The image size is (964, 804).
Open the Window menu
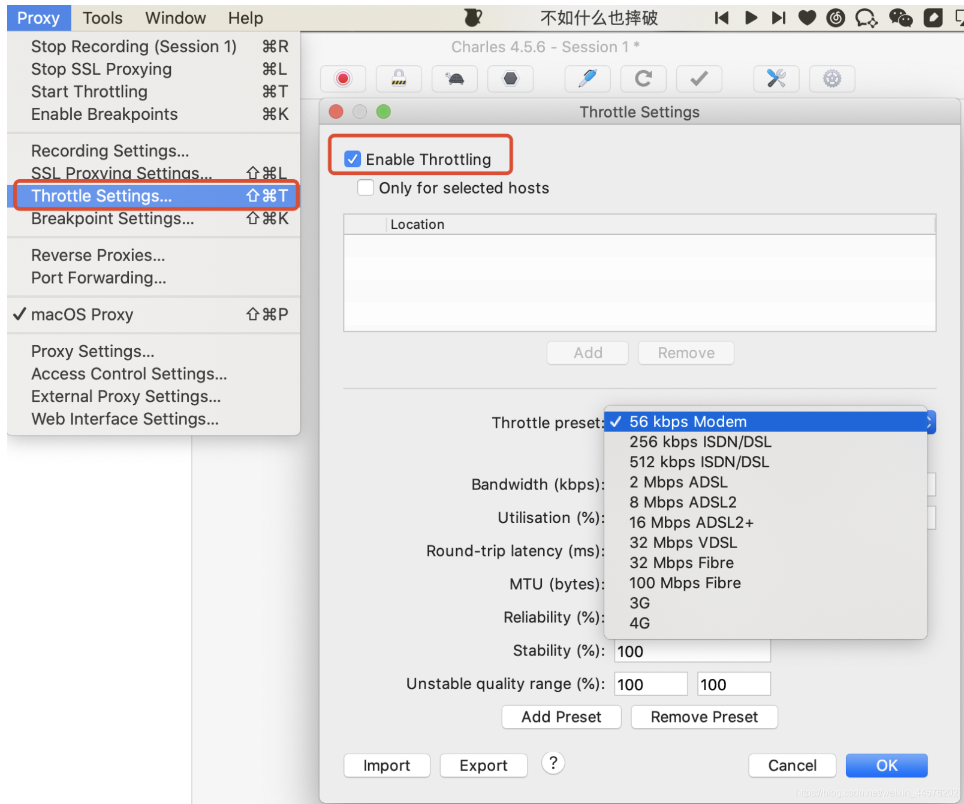coord(175,18)
